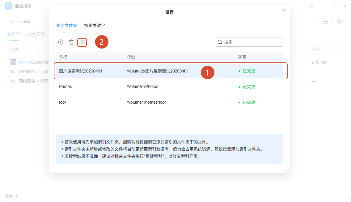
Task: Click path /Volume2/图片搜索测试20260401
Action: click(158, 71)
